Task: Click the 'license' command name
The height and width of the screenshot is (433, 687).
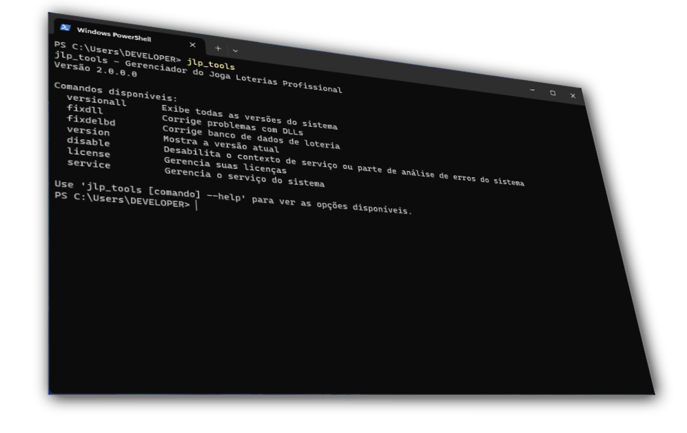Action: [x=88, y=152]
